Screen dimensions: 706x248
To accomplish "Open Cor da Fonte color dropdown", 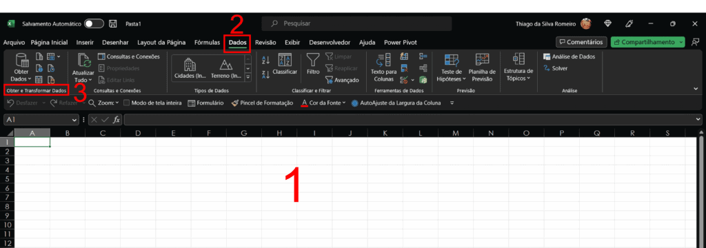I will pyautogui.click(x=344, y=103).
